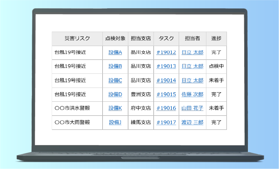
Task: Click the 災害リスク column header
Action: [x=77, y=38]
